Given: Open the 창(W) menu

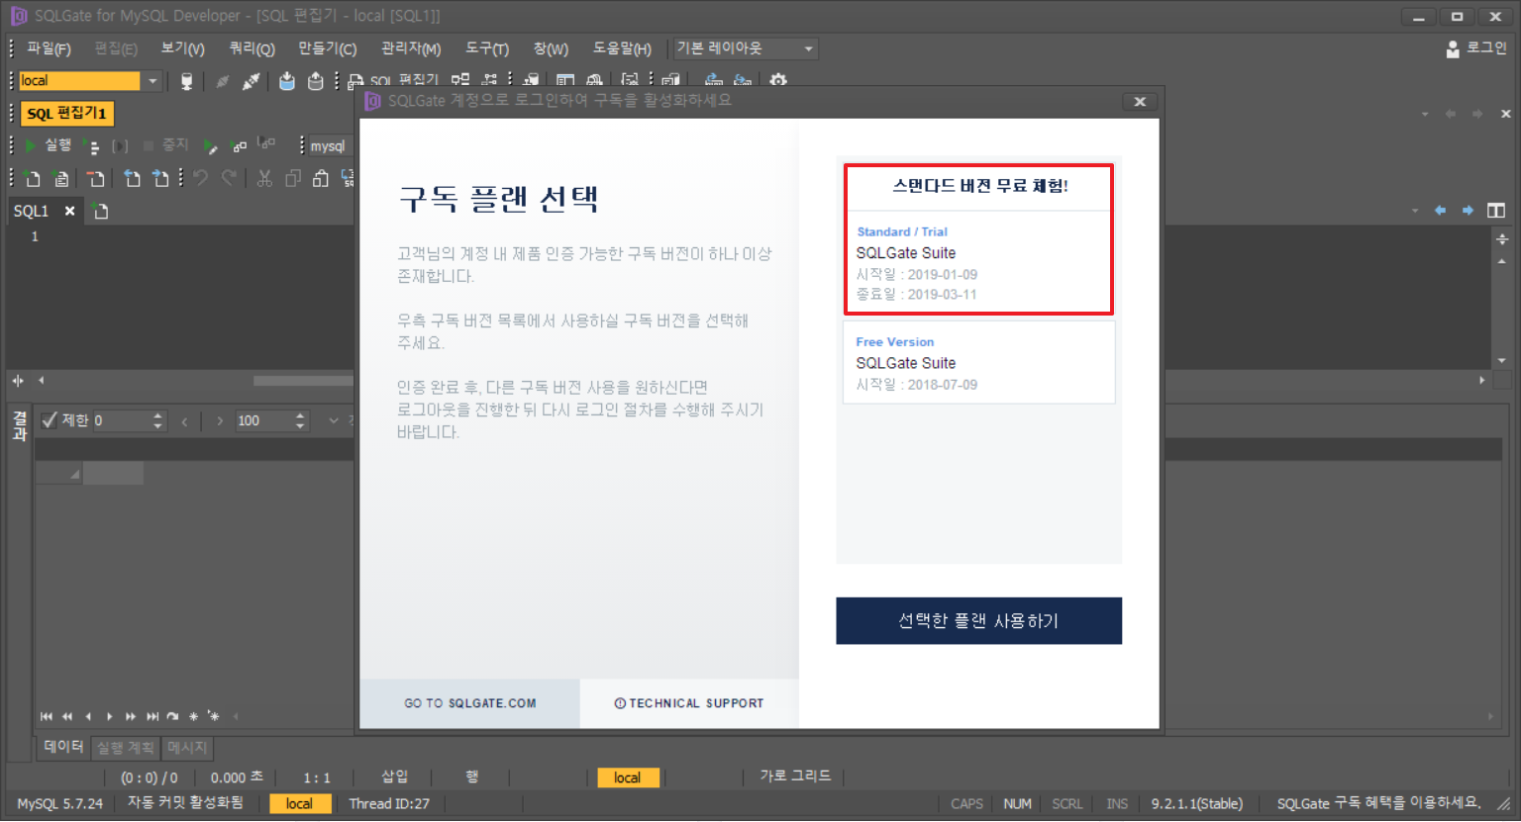Looking at the screenshot, I should click(551, 48).
